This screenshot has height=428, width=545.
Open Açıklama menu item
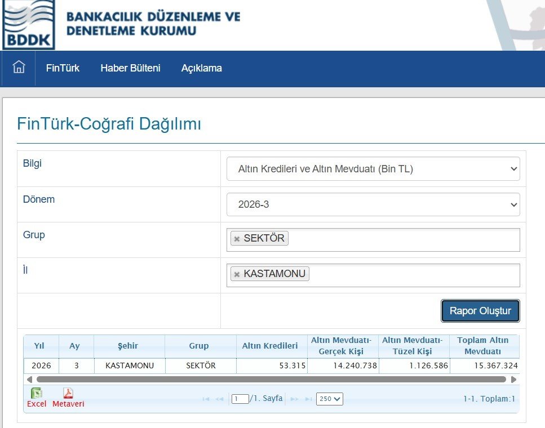[x=202, y=68]
